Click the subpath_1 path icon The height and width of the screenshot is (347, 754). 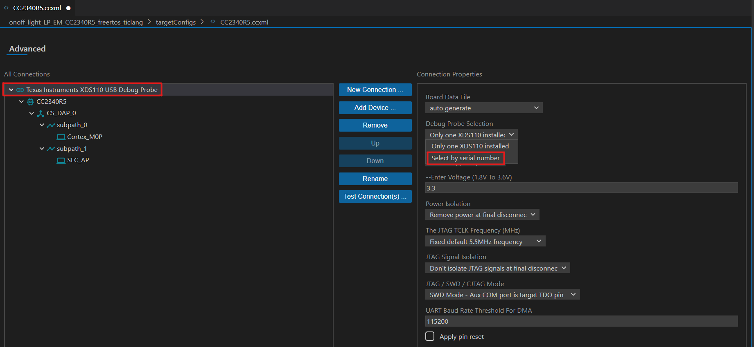pyautogui.click(x=51, y=149)
